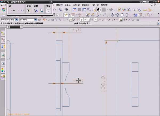Select the 7.0 dimension text
Viewport: 160px width, 116px height.
[x=77, y=30]
